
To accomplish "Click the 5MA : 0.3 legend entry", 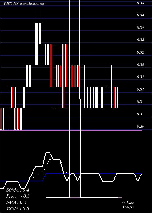I will 16,202.
